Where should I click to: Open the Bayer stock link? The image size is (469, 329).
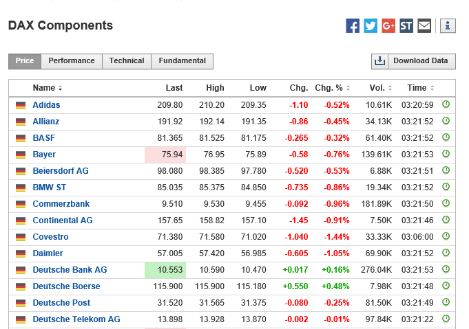[44, 155]
